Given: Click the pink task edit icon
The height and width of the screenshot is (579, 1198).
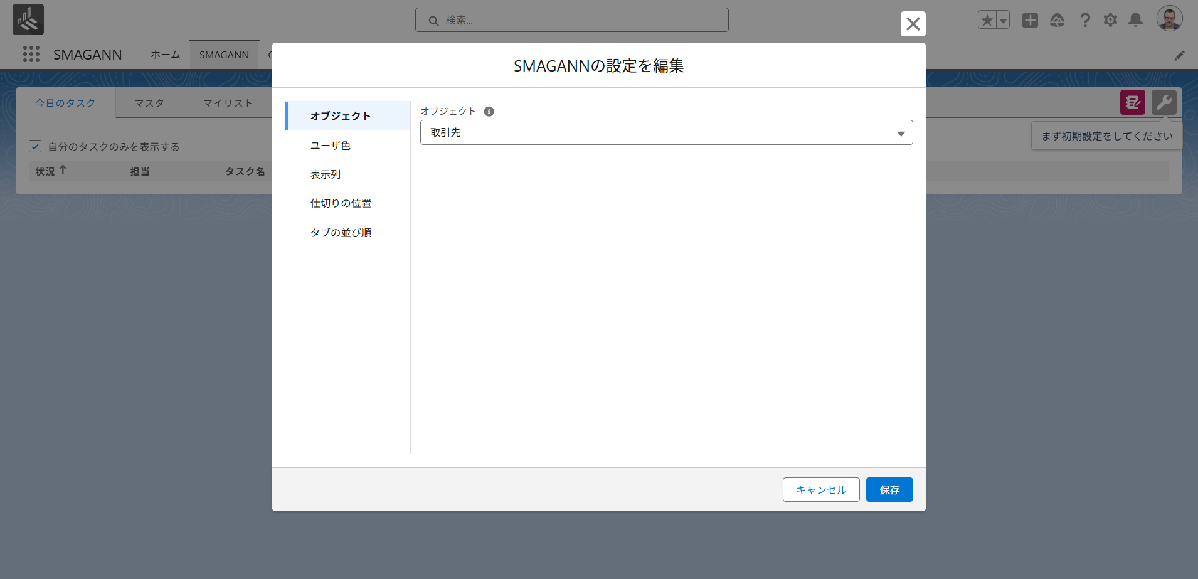Looking at the screenshot, I should point(1132,102).
